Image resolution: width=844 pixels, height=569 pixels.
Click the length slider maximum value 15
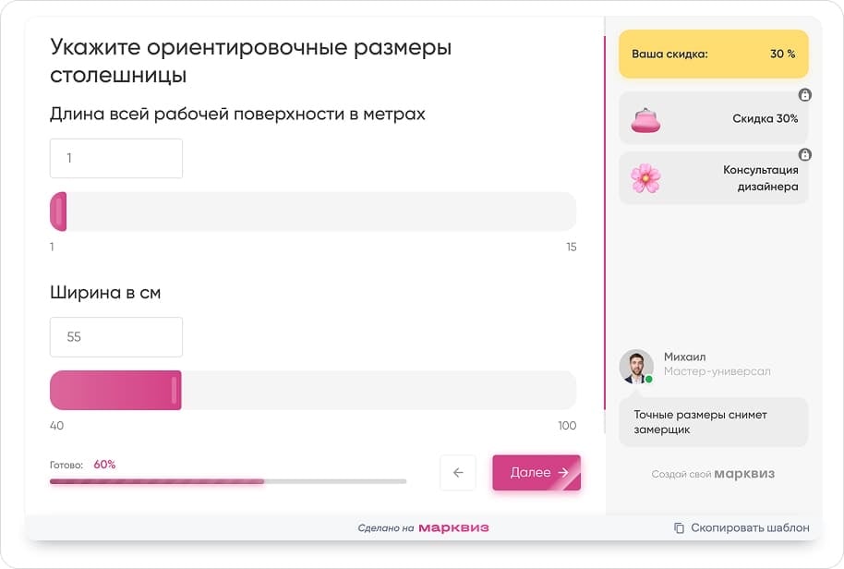571,247
